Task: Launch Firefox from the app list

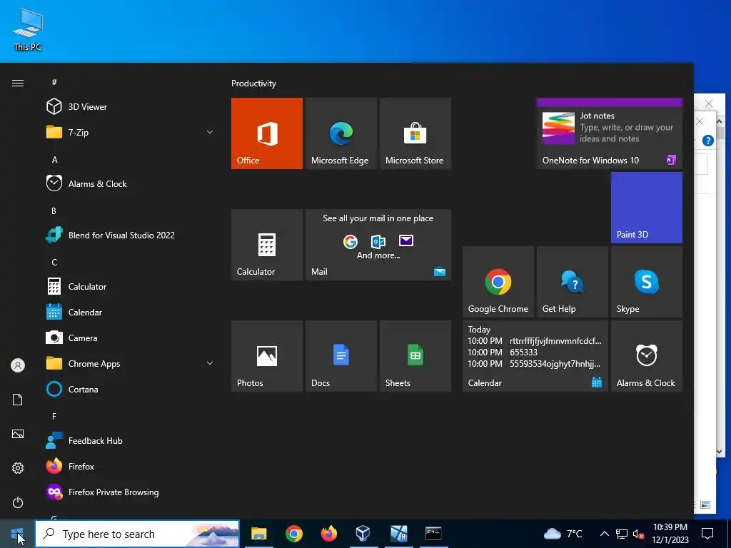Action: (x=131, y=467)
